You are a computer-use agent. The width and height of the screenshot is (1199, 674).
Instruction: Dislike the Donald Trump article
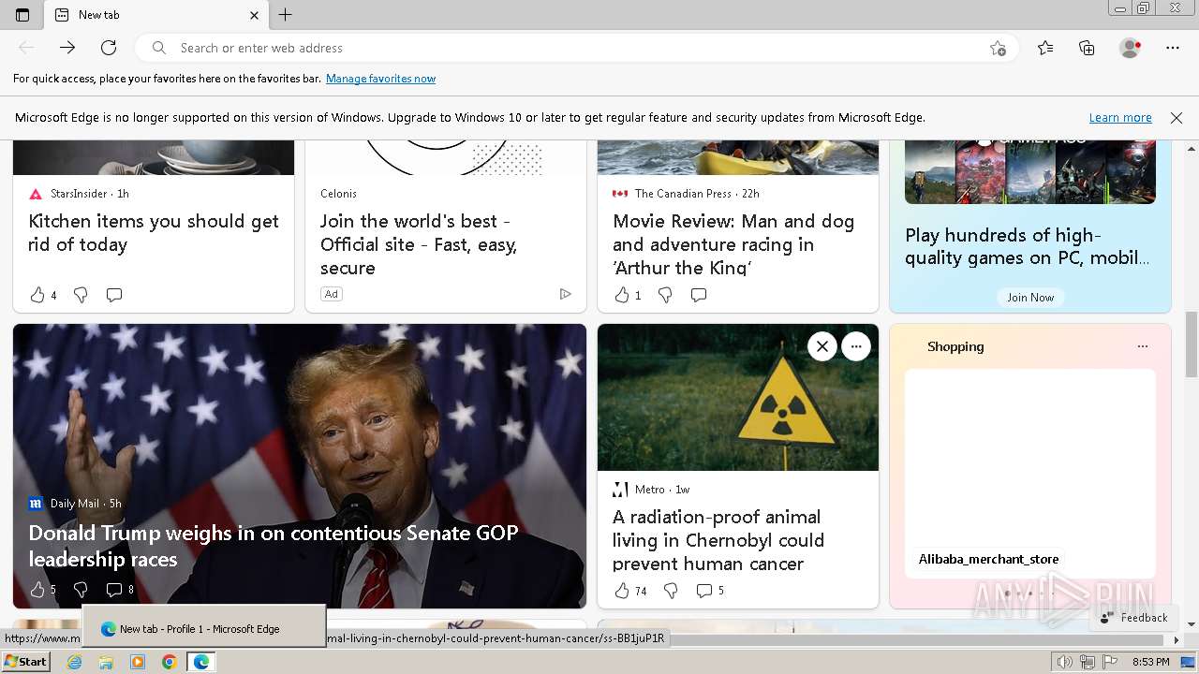coord(81,590)
